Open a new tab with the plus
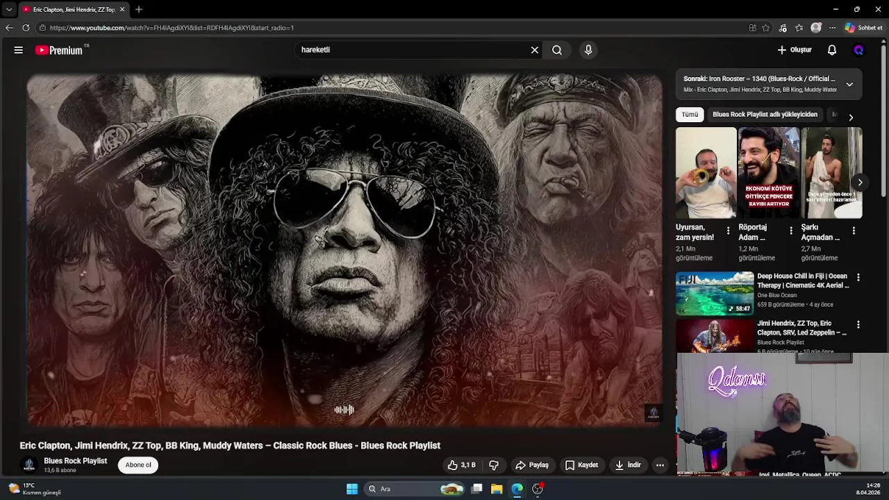 tap(139, 9)
